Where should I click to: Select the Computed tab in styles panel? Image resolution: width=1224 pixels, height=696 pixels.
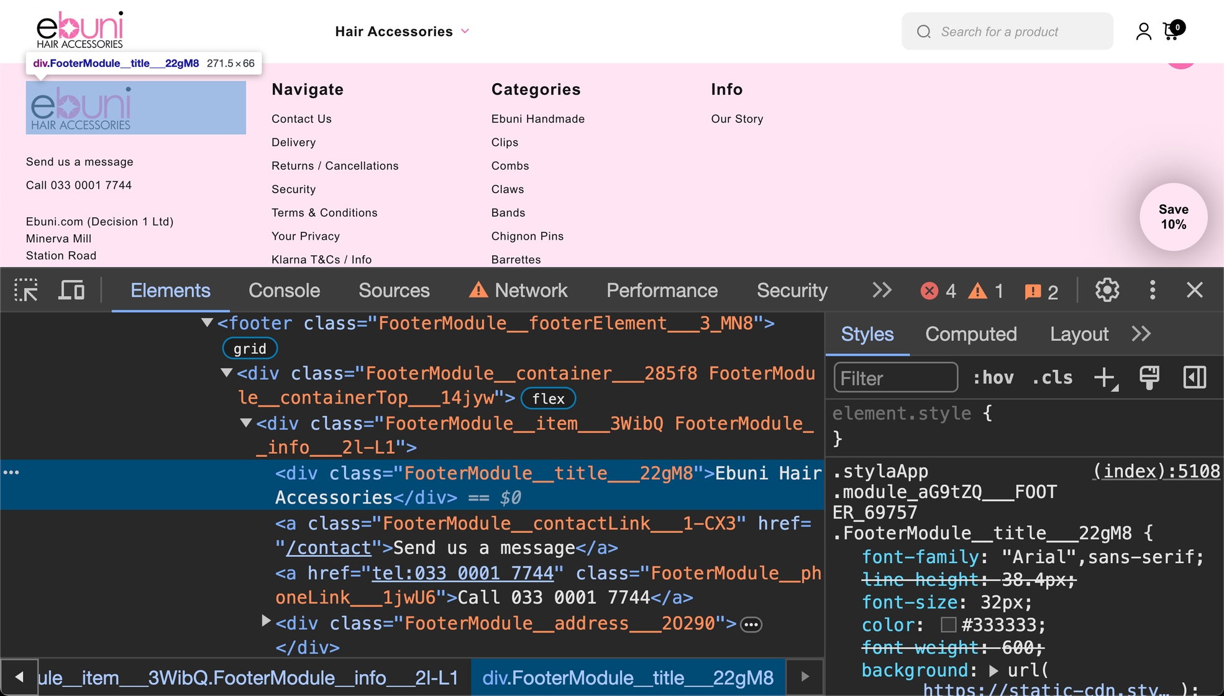coord(971,334)
